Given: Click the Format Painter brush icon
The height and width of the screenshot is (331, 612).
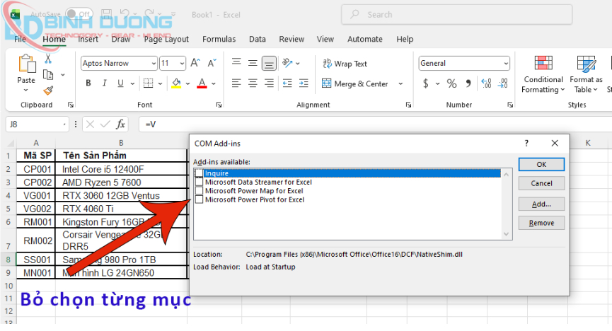Looking at the screenshot, I should (x=48, y=90).
